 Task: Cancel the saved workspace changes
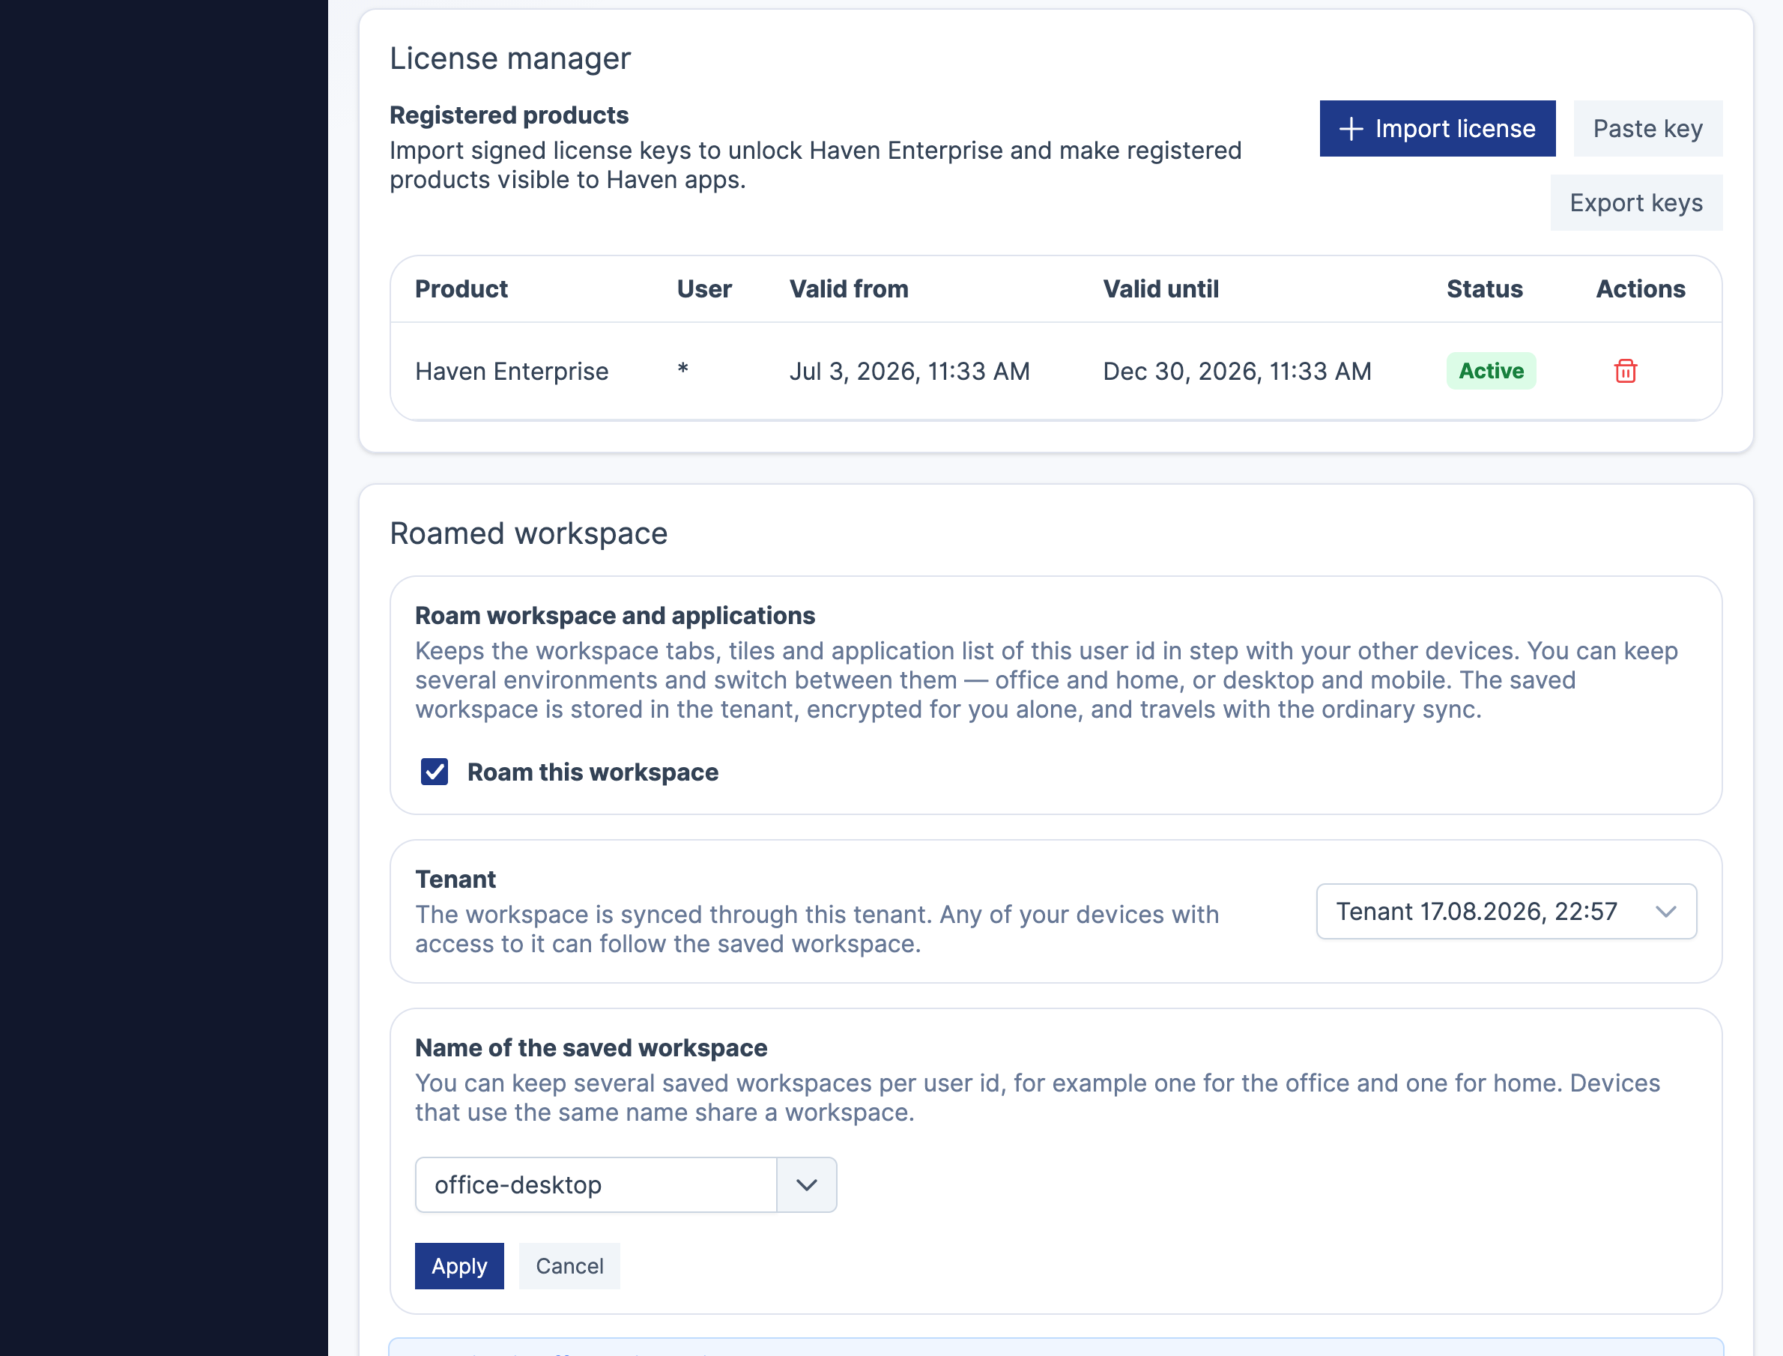[x=569, y=1265]
